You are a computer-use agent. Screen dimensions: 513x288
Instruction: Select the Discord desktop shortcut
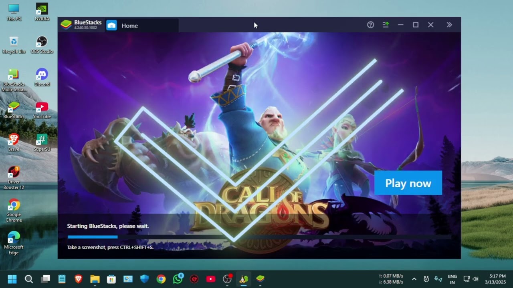tap(42, 78)
